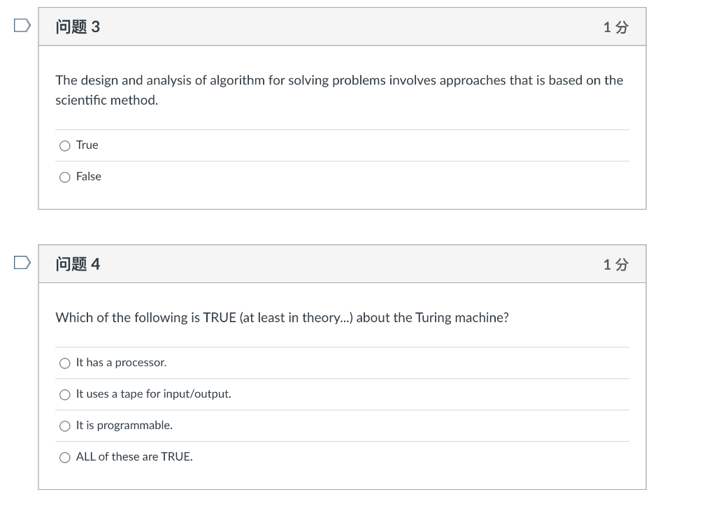Click the "ALL of these are TRUE." text
This screenshot has width=716, height=506.
(x=134, y=456)
